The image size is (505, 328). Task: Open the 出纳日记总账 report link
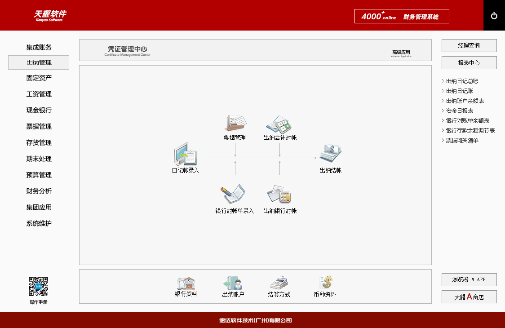pyautogui.click(x=462, y=81)
